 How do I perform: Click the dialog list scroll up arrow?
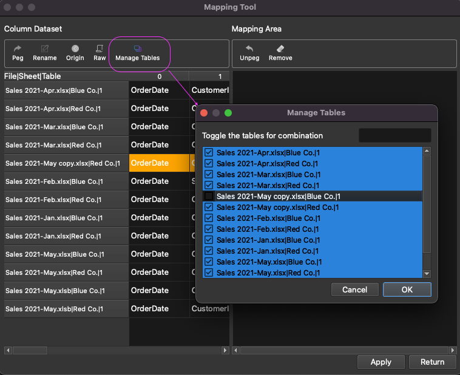tap(427, 151)
